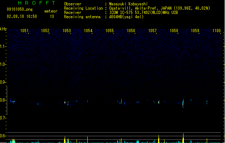
Task: Click the tallest yellow level spike after 1058
Action: tap(183, 138)
